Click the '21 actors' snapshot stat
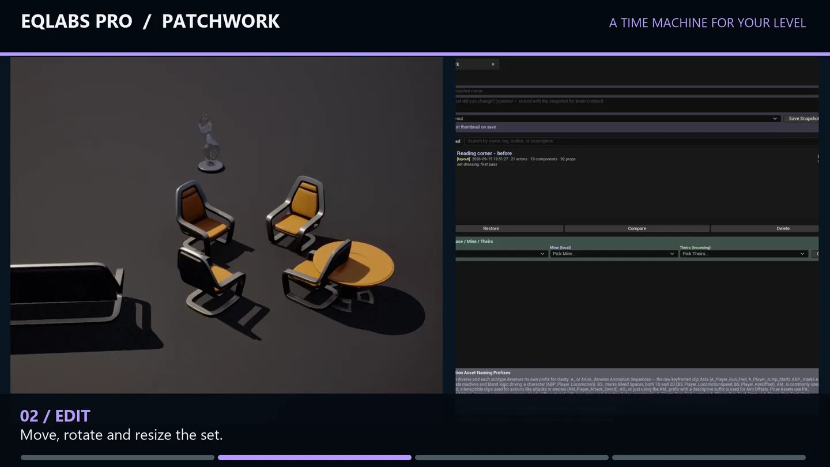Viewport: 830px width, 467px height. pos(519,159)
